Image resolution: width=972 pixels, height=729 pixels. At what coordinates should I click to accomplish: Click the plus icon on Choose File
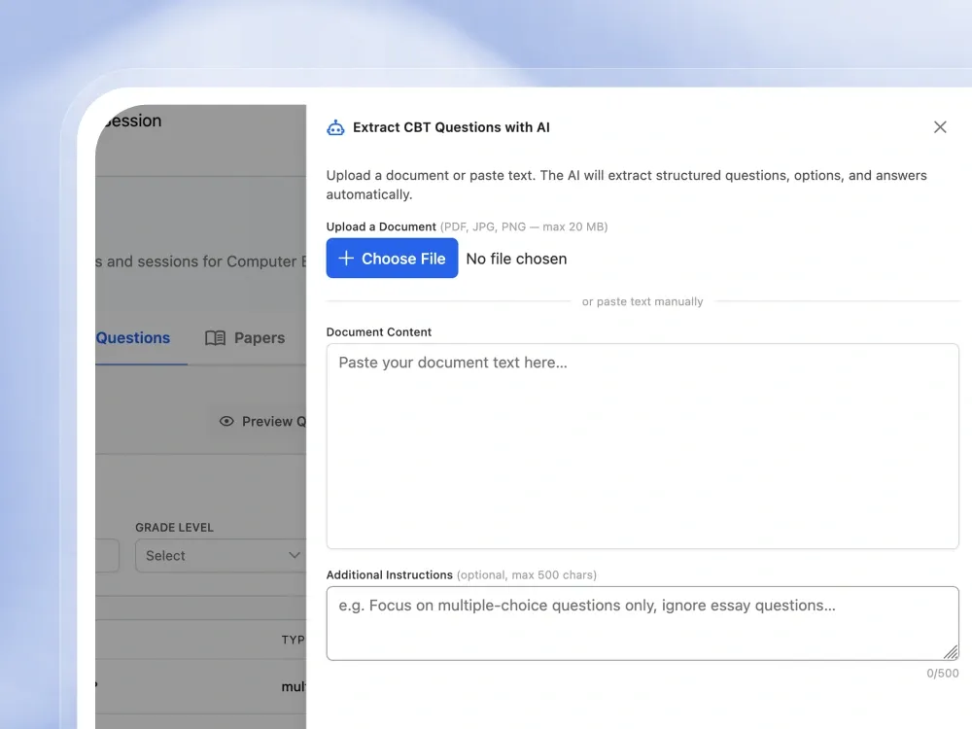coord(346,258)
